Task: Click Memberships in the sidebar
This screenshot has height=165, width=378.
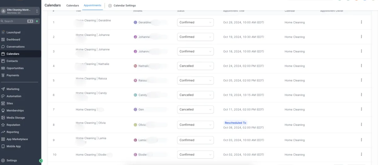Action: [15, 111]
